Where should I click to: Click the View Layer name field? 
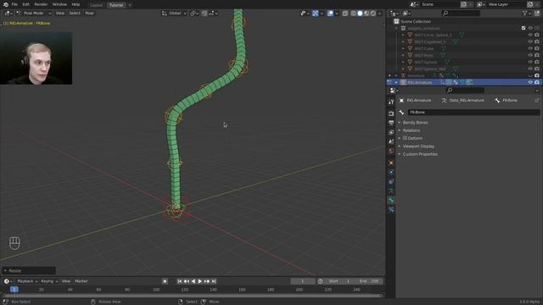[507, 4]
